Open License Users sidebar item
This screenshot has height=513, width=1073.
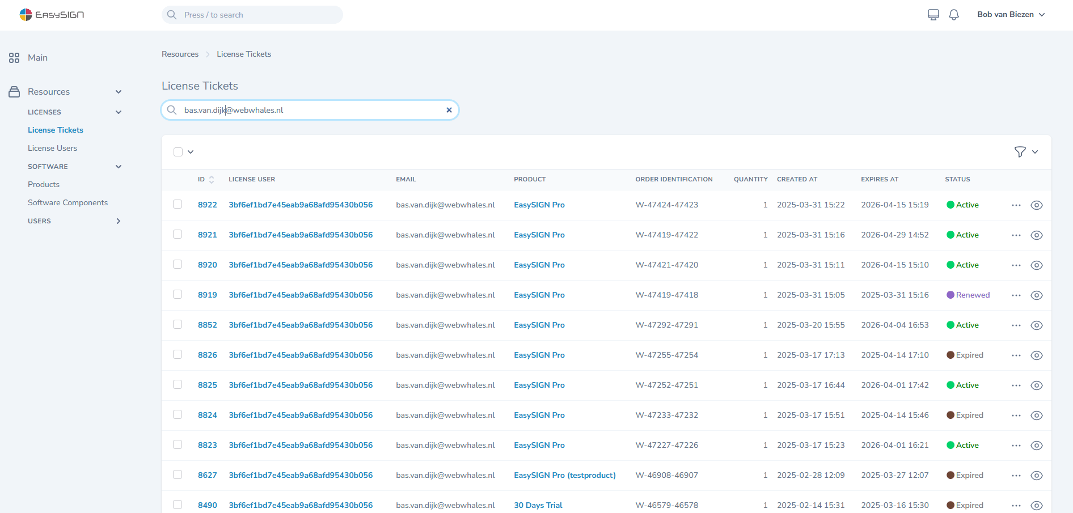(52, 148)
